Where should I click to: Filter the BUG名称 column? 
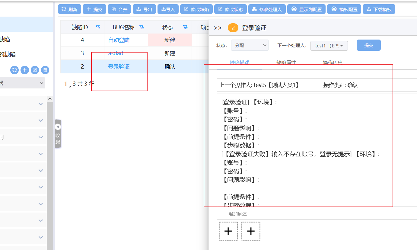pos(142,27)
